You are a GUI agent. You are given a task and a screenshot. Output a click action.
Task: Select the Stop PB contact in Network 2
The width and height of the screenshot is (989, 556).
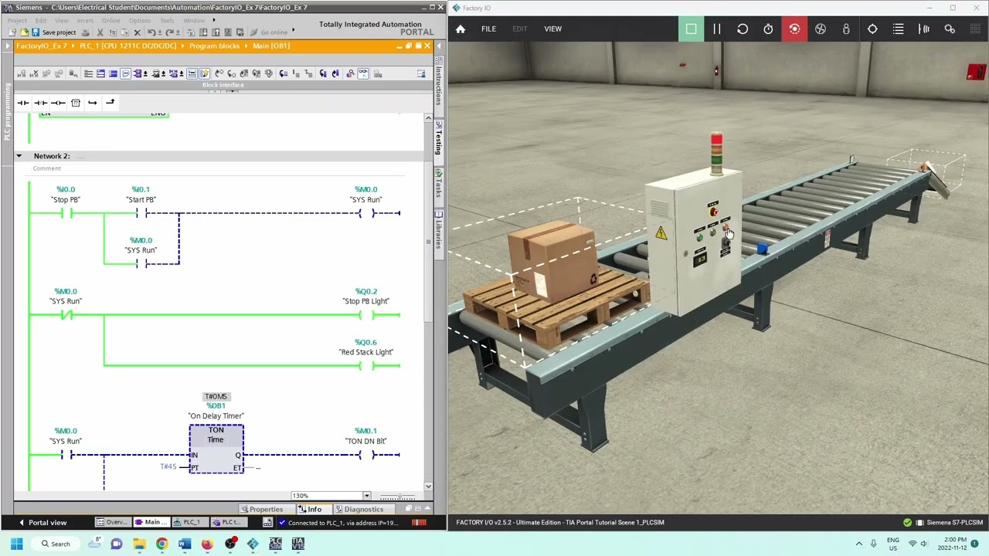coord(66,213)
